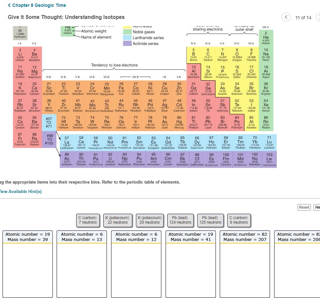Click the Silicon (Si) element cell

click(x=208, y=72)
